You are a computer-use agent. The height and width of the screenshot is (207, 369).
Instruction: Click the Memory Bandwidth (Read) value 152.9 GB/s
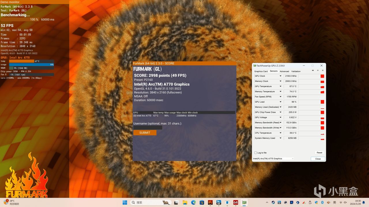tap(291, 123)
